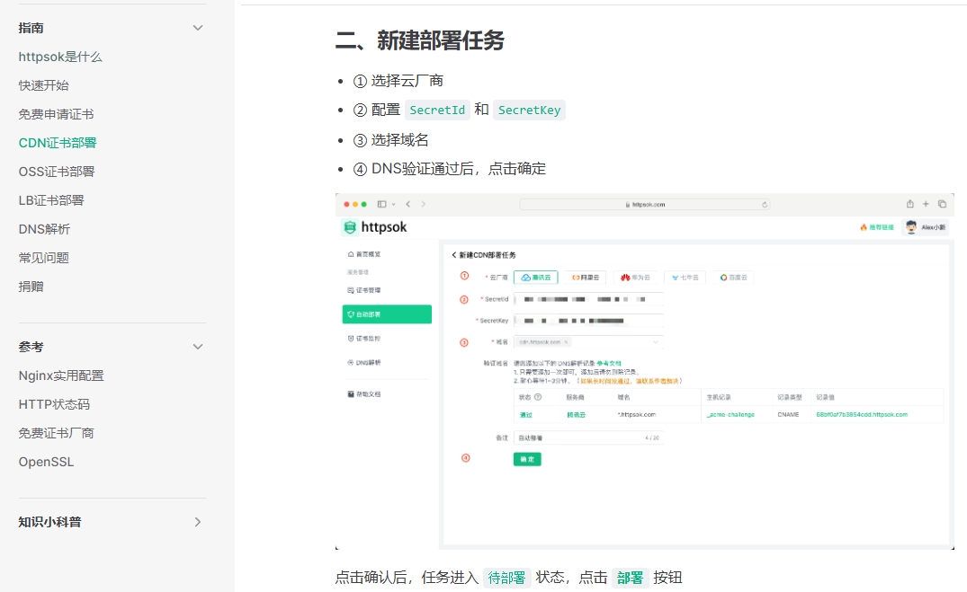Select the 百度云 vendor option in screenshot
Viewport: 967px width, 592px height.
tap(733, 278)
